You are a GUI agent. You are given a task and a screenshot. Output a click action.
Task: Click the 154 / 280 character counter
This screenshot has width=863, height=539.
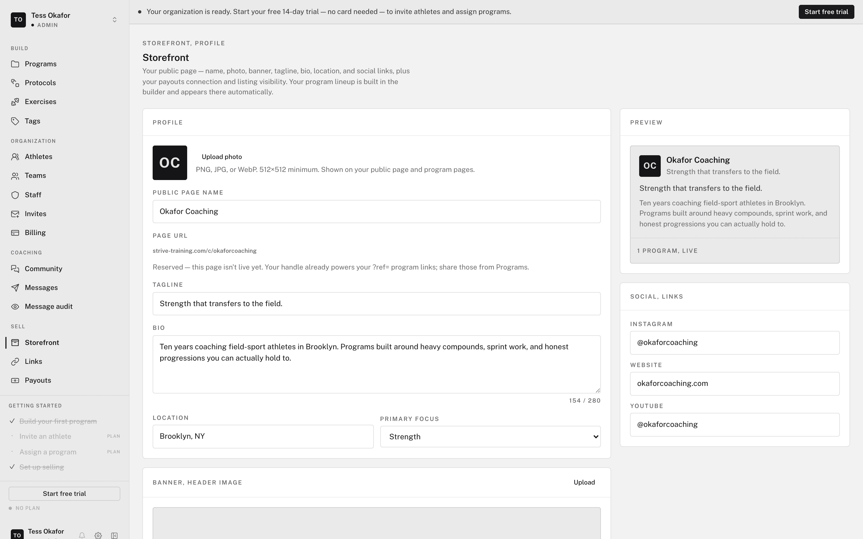coord(585,401)
